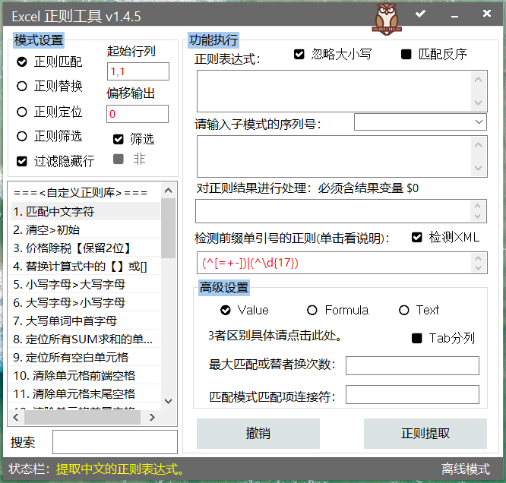Select library item 3. 价格除税

point(85,248)
